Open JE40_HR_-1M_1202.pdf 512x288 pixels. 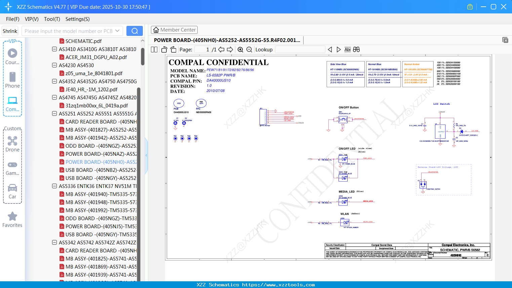(91, 89)
